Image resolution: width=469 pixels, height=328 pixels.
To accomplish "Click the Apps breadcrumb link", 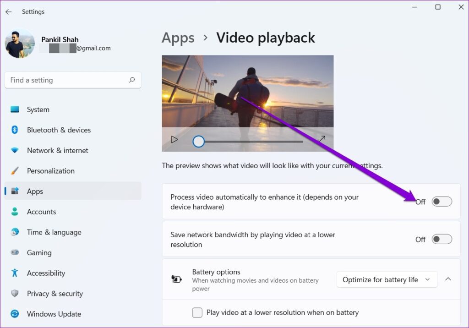I will [178, 38].
